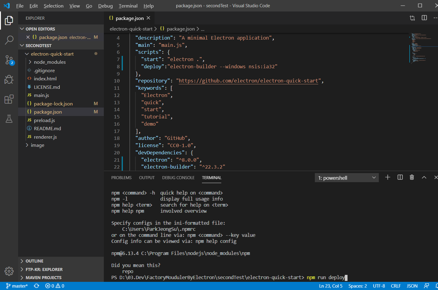Open .gitignore file in explorer
The image size is (438, 290).
pyautogui.click(x=61, y=70)
